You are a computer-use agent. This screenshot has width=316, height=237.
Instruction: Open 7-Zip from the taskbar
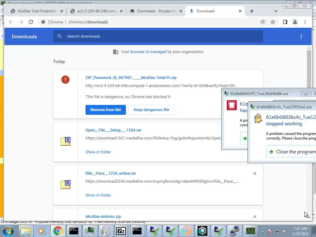(121, 231)
